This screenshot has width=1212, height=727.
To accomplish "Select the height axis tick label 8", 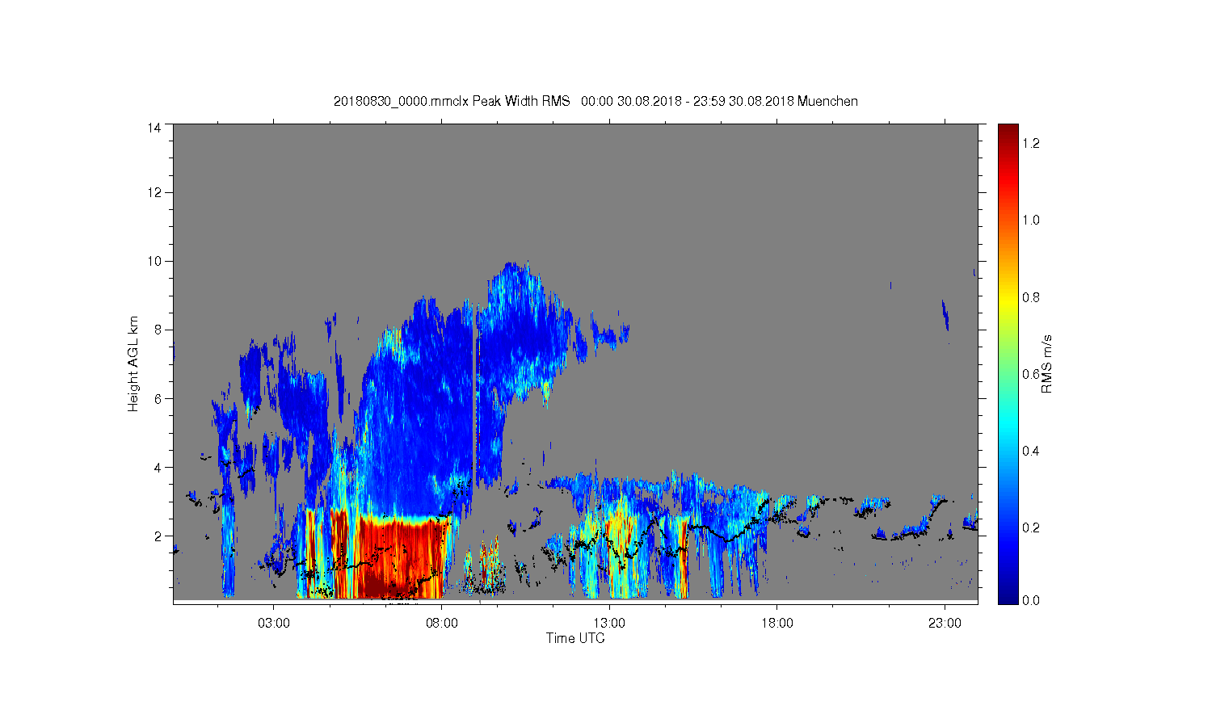I will pos(158,330).
